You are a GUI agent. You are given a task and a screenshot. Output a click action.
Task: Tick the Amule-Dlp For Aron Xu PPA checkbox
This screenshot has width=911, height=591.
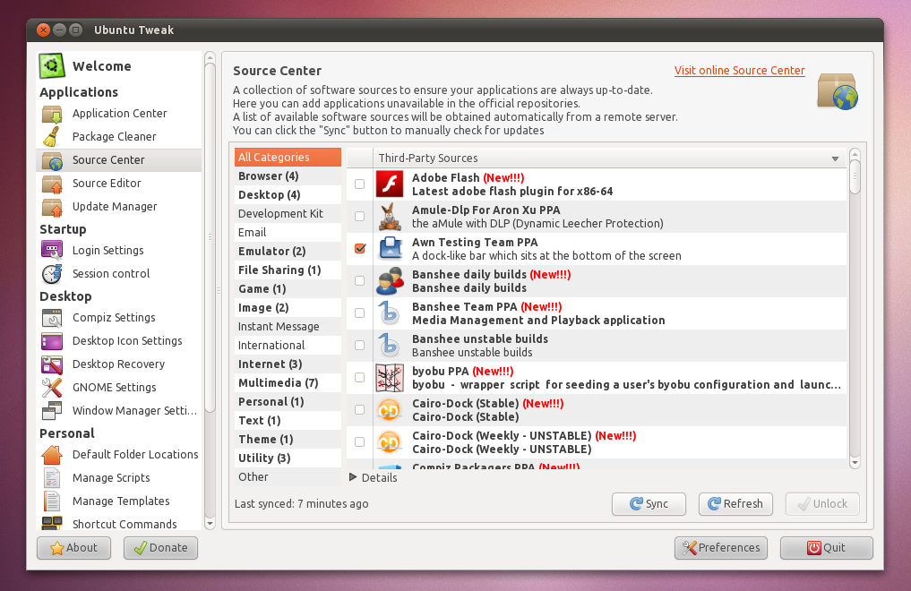coord(359,216)
